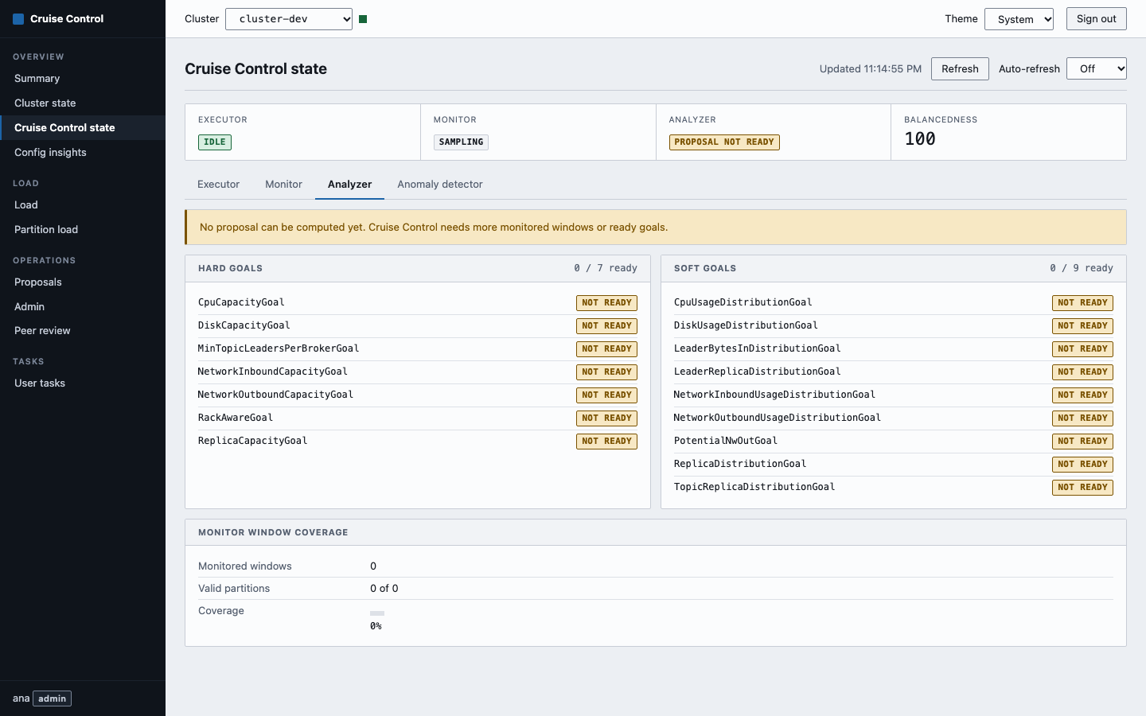
Task: Click the admin role badge next to ana
Action: pos(53,698)
